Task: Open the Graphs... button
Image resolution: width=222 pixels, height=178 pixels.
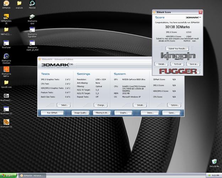Action: [x=123, y=113]
